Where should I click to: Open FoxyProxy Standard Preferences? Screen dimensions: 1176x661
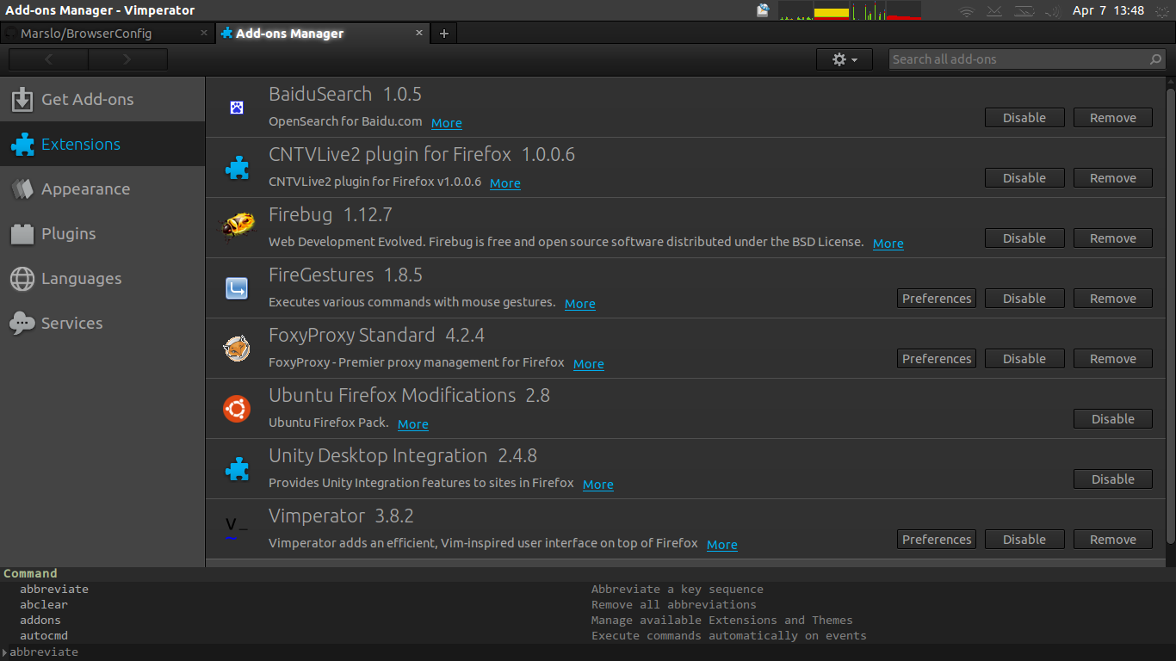[x=937, y=359]
